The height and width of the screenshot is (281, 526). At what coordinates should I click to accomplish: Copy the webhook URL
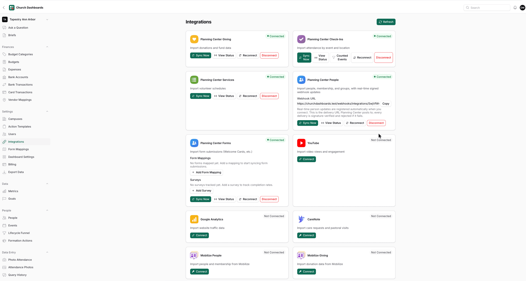pos(386,104)
